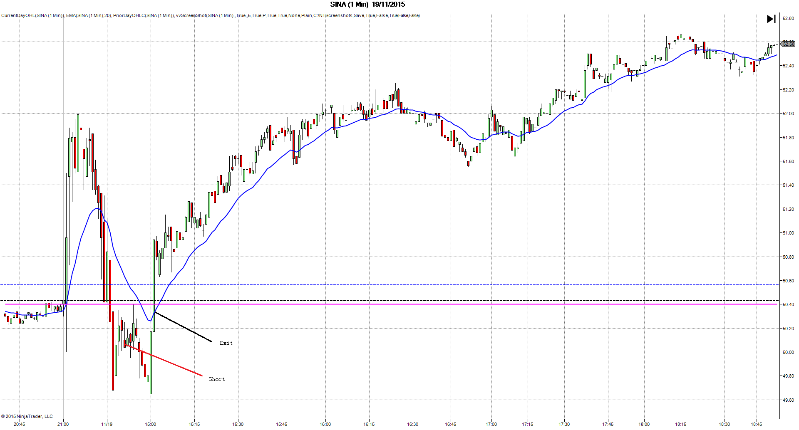The image size is (799, 430).
Task: Click the 17:30 time axis label
Action: click(564, 424)
